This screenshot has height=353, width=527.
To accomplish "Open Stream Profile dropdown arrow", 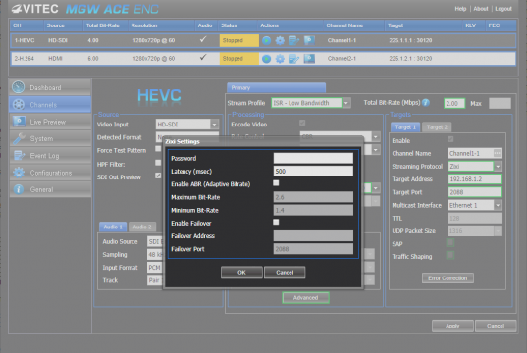I will coord(346,103).
